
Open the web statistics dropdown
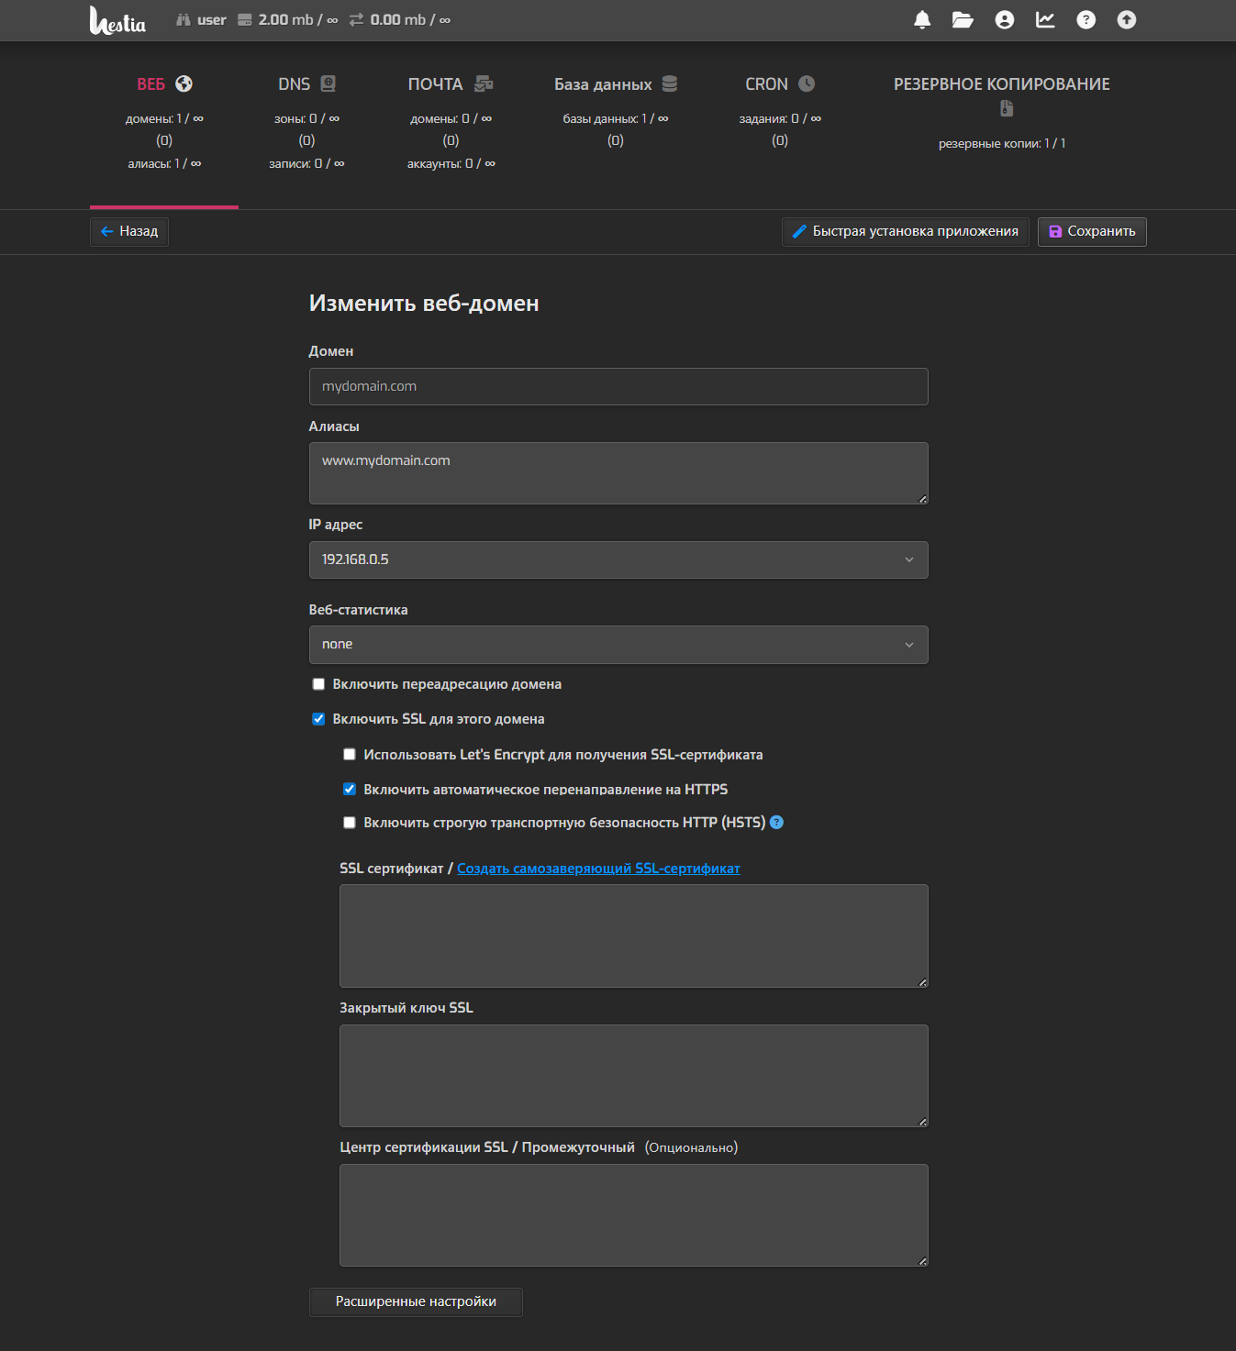point(618,645)
